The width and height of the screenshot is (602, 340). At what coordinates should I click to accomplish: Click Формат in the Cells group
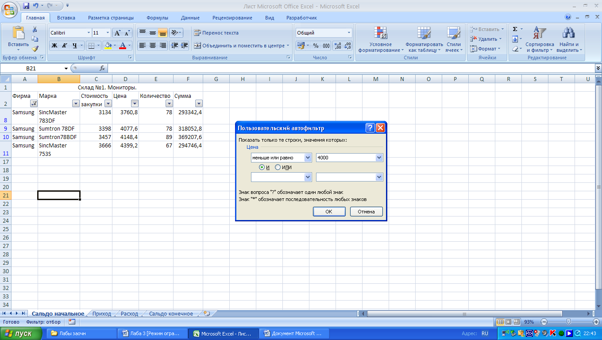coord(485,49)
